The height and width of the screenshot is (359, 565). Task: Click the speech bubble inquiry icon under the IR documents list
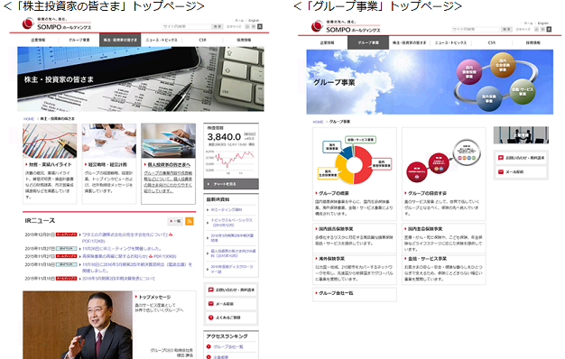coord(211,290)
